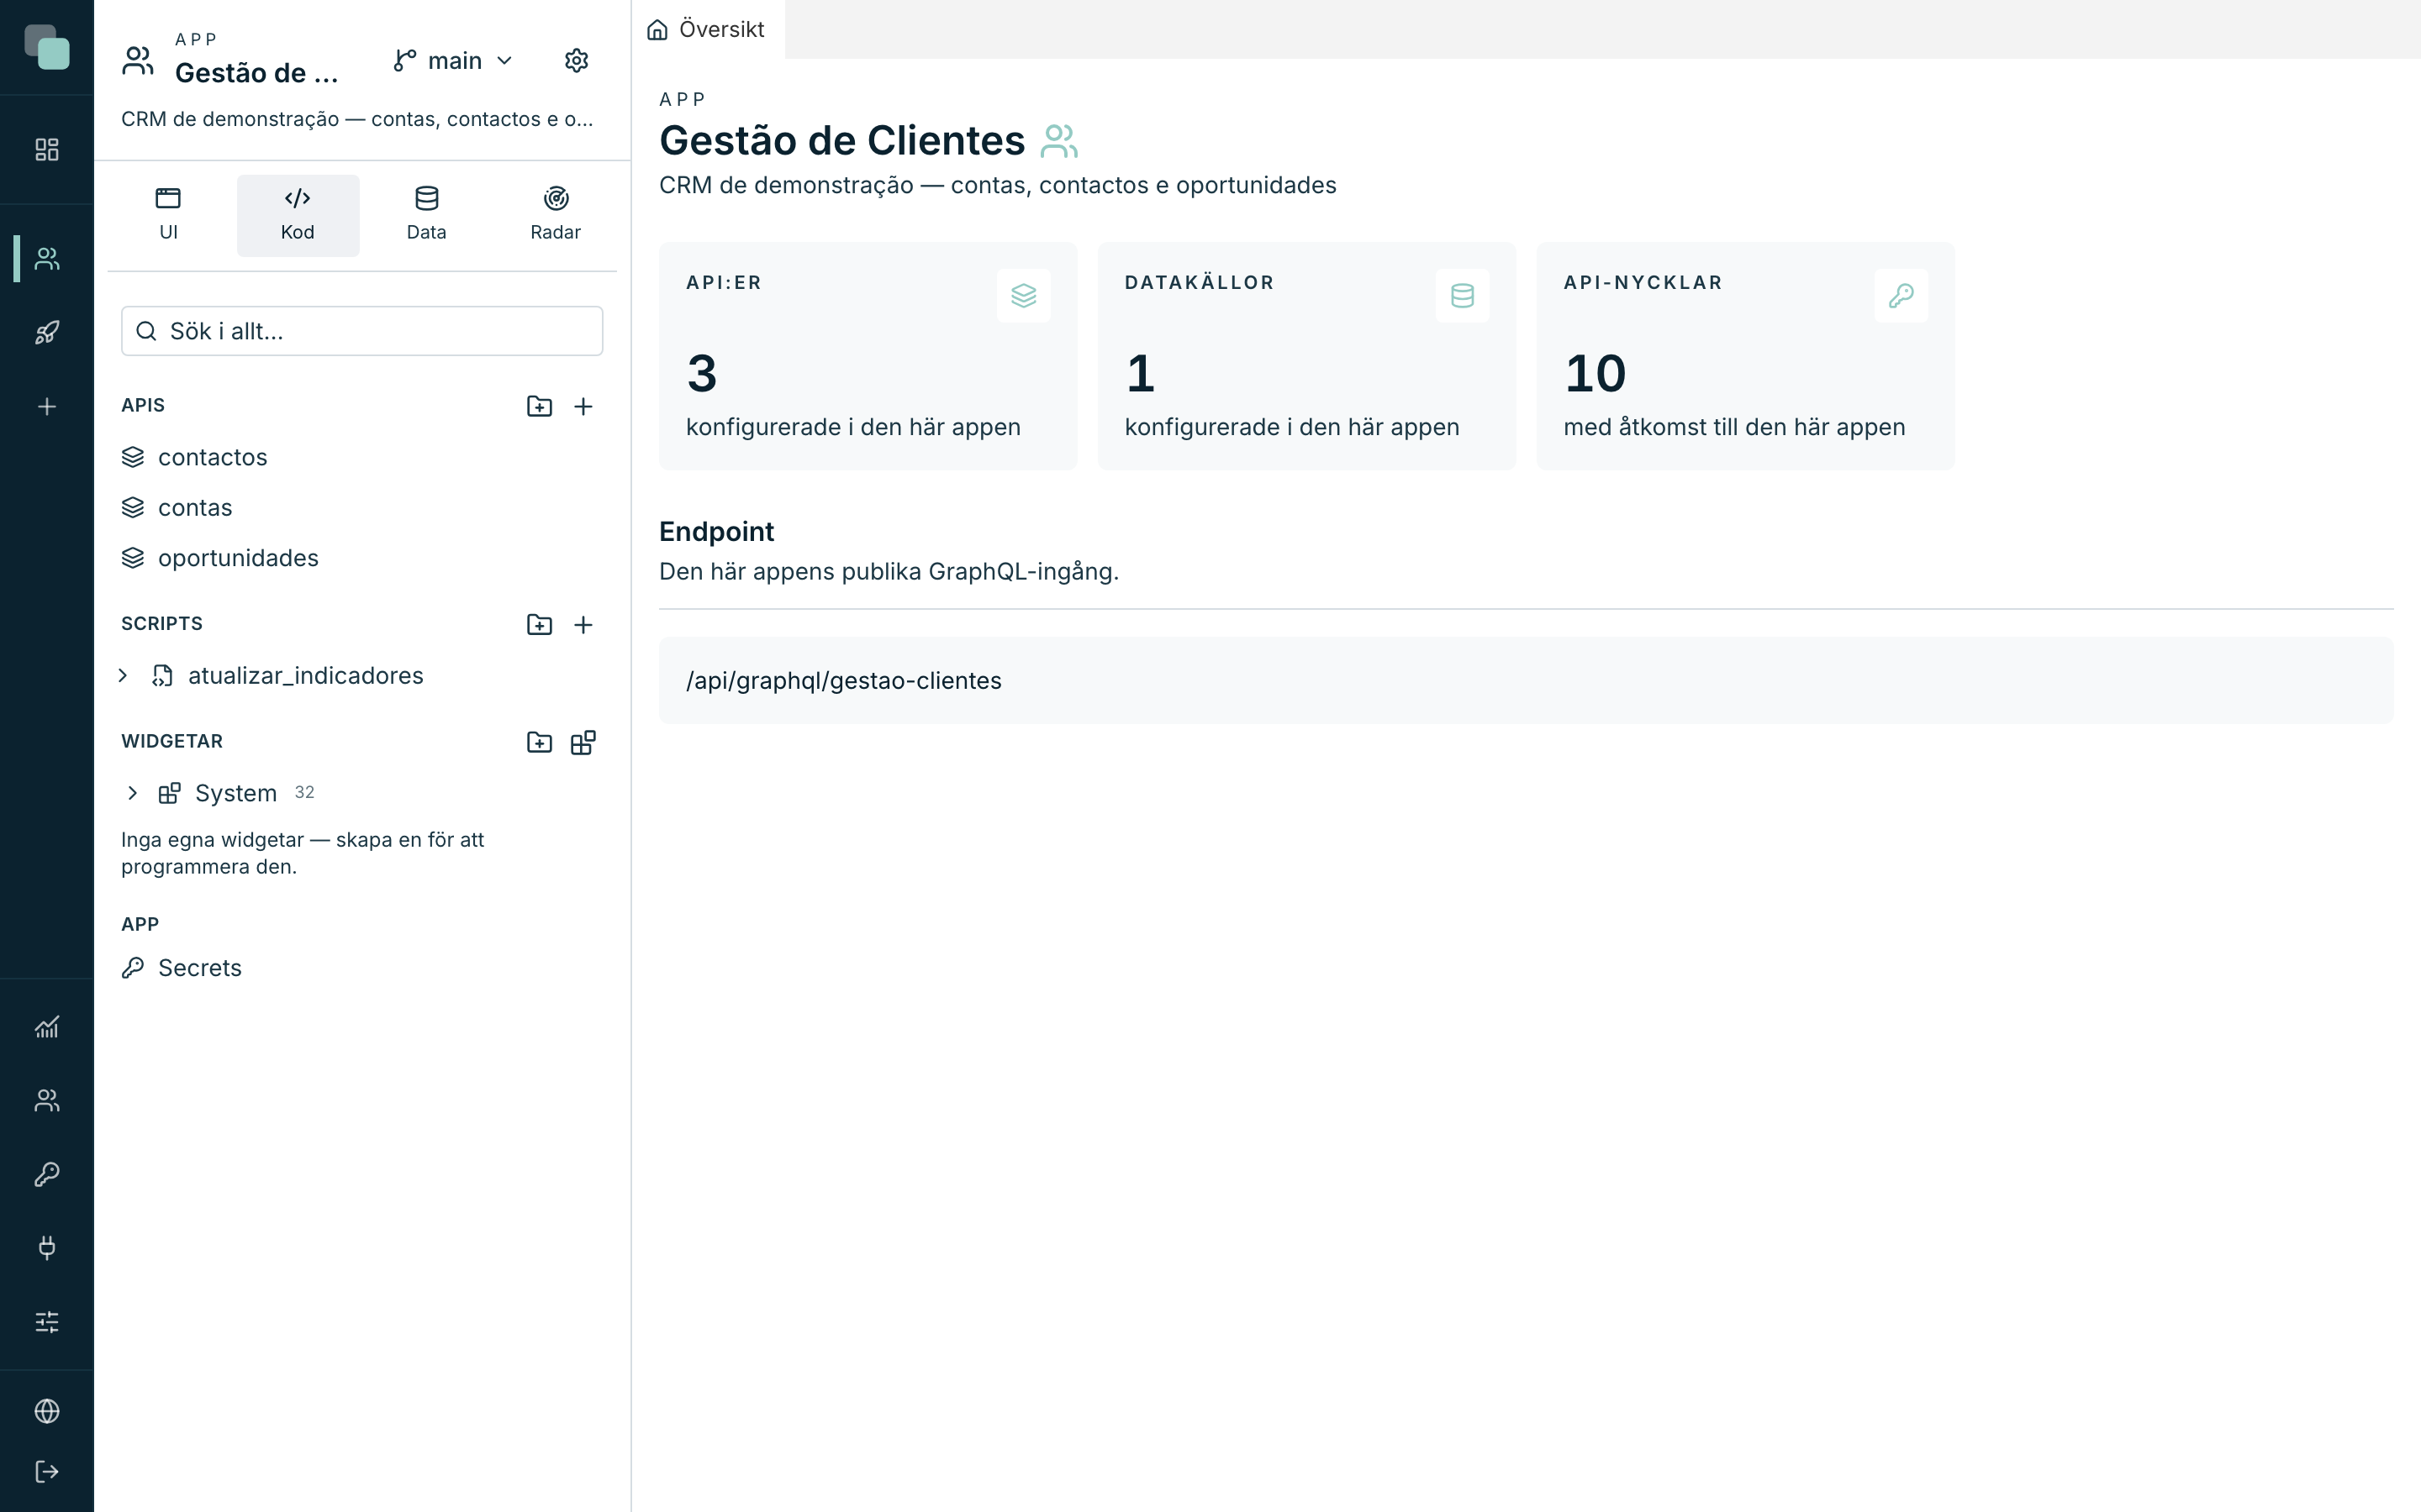Expand the atualizar_indicadores script
The width and height of the screenshot is (2421, 1512).
click(123, 676)
